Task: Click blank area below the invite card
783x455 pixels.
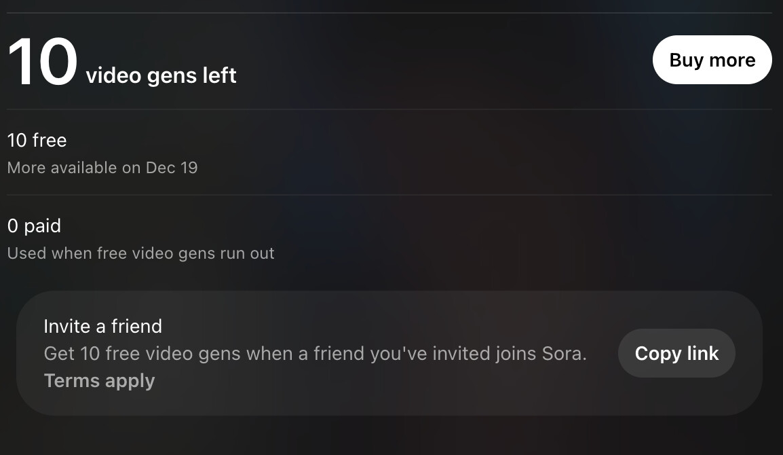Action: coord(389,436)
